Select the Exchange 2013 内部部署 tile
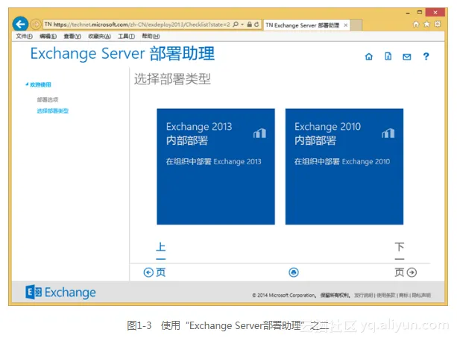 click(215, 166)
